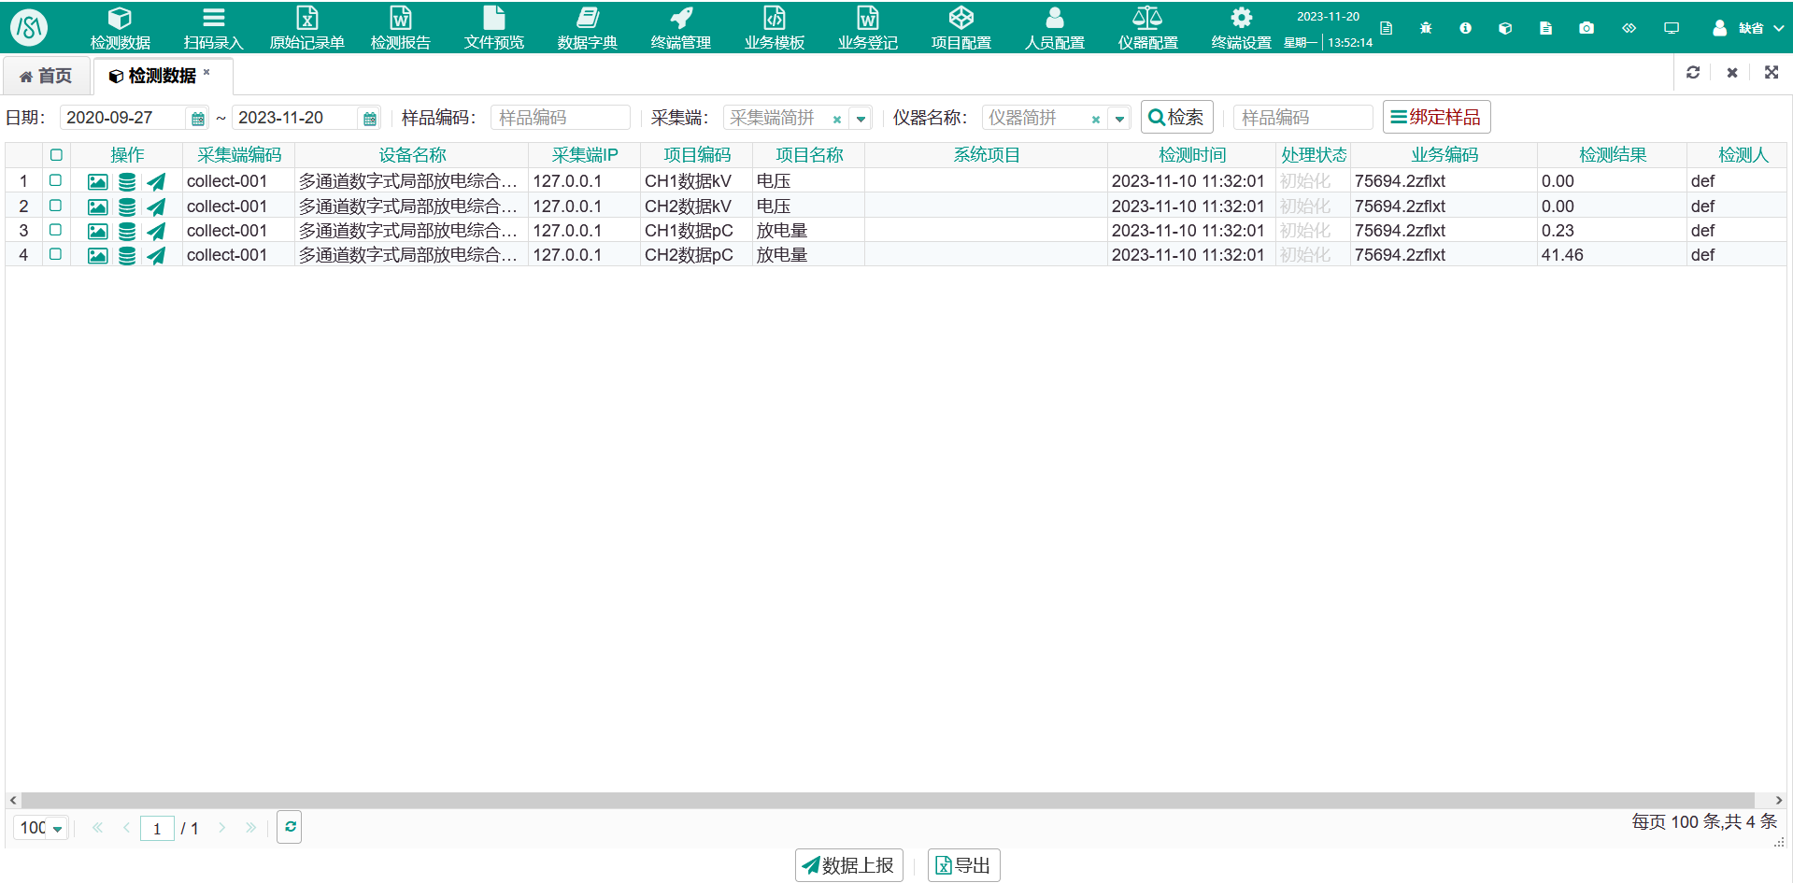
Task: Click the link chain icon in the header
Action: point(1629,28)
